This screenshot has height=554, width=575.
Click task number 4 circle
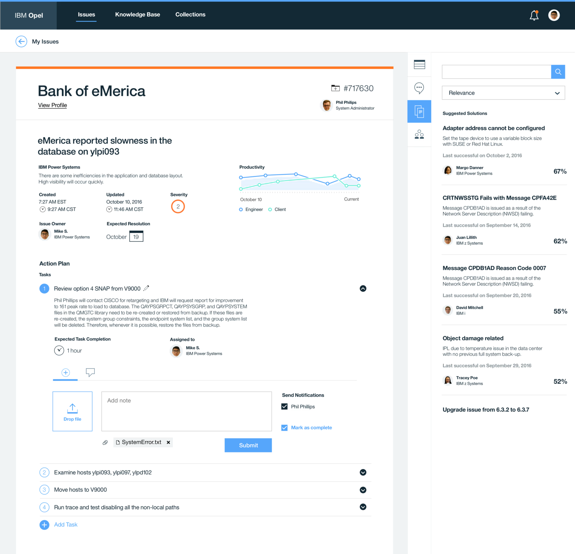[x=44, y=507]
